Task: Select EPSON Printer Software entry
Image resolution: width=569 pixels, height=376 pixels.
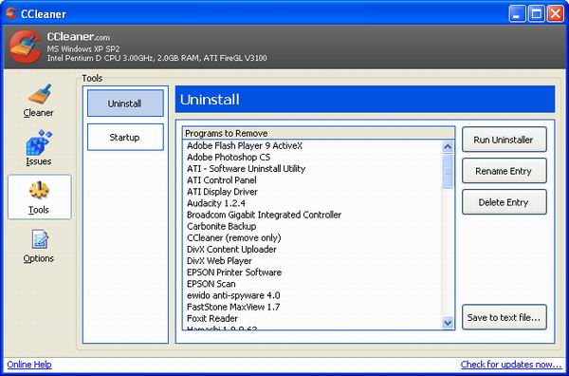Action: (x=234, y=273)
